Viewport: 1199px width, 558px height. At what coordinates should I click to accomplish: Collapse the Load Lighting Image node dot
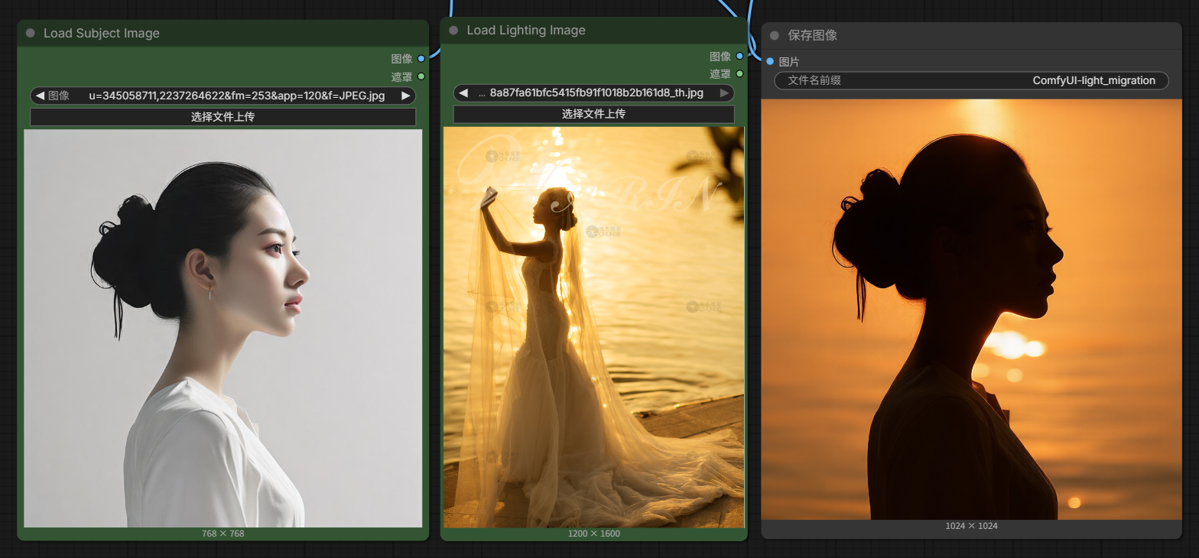tap(453, 31)
